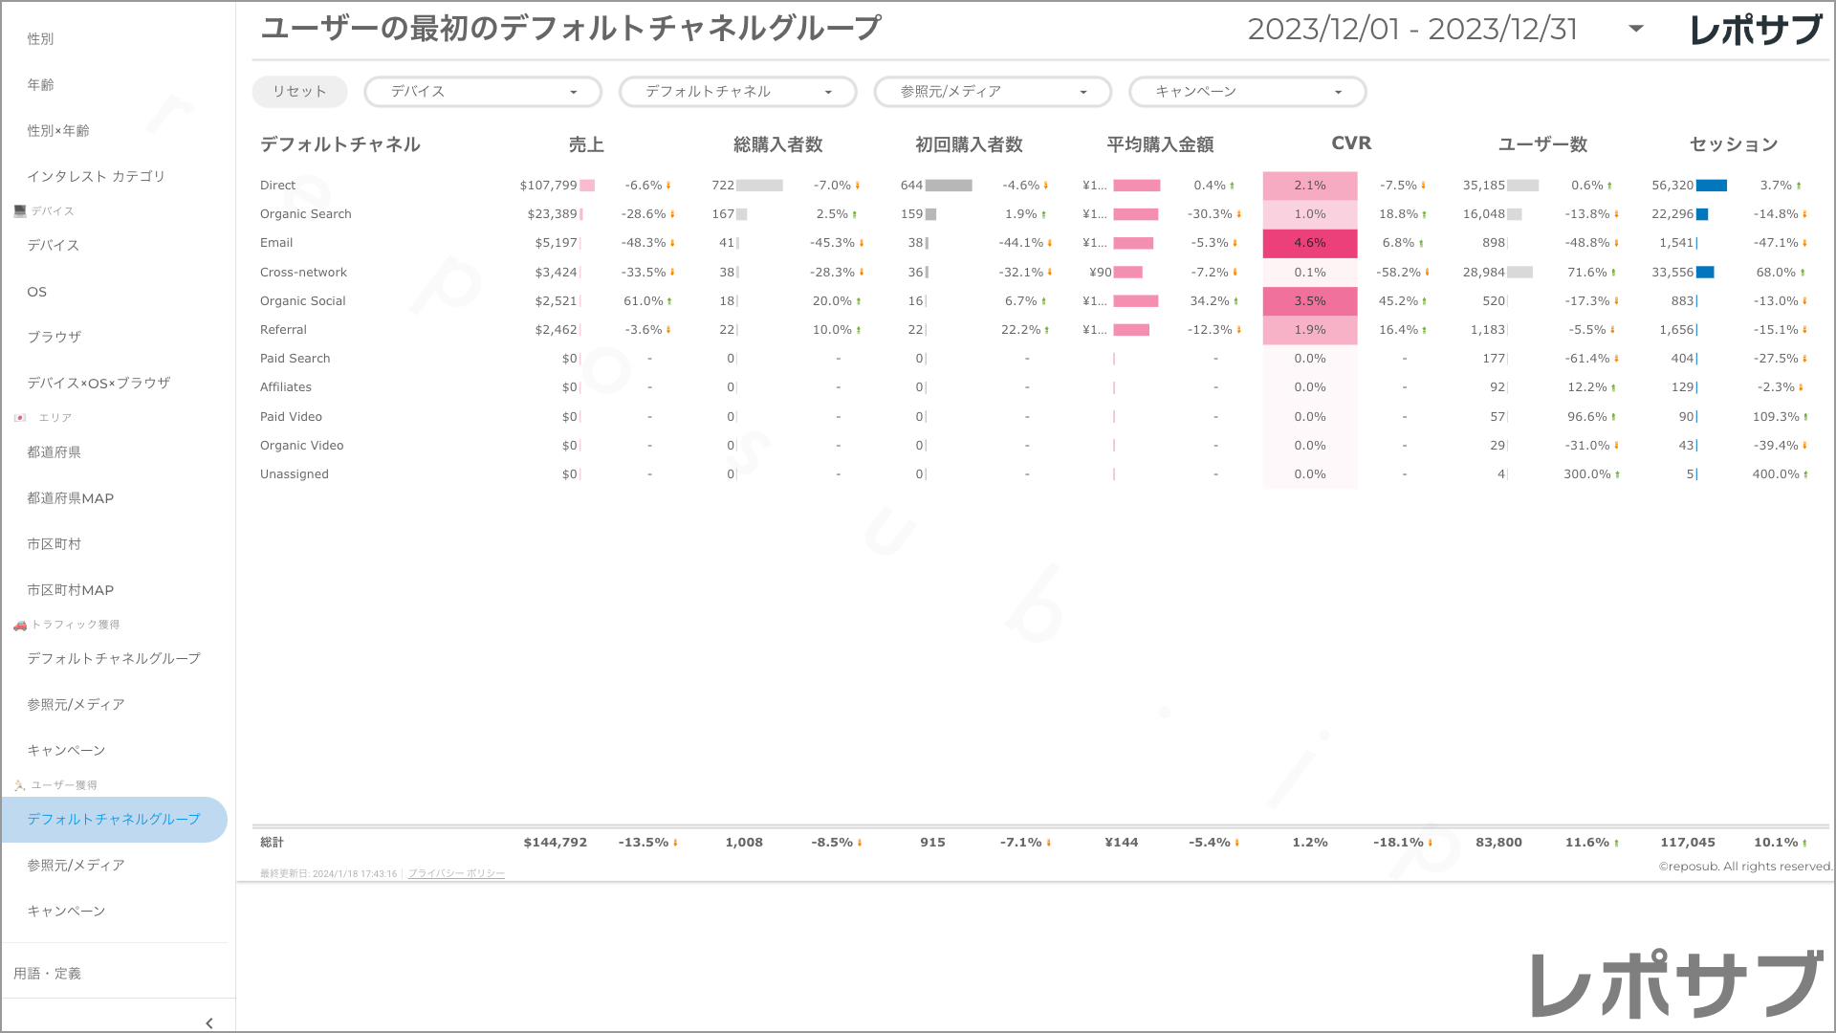1836x1033 pixels.
Task: Expand the デフォルトチャネル filter dropdown
Action: 737,92
